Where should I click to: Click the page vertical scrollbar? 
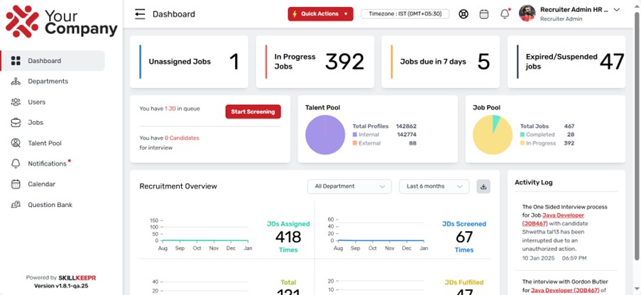pyautogui.click(x=637, y=135)
